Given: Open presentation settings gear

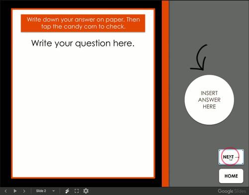Looking at the screenshot, I should [x=86, y=191].
